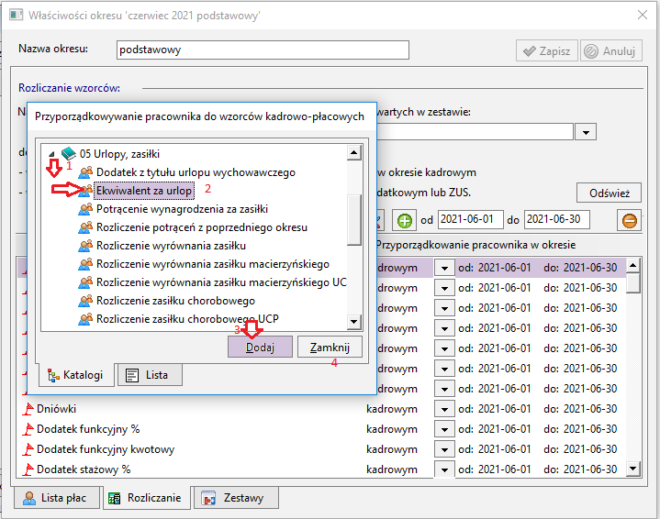Open dropdown in the highlighted first table row
This screenshot has height=519, width=660.
pyautogui.click(x=444, y=268)
